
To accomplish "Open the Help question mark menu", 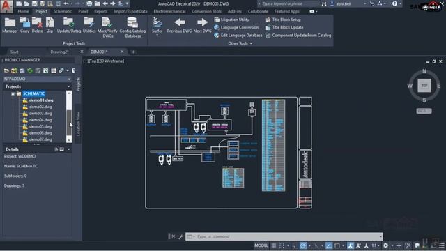I will pos(394,3).
